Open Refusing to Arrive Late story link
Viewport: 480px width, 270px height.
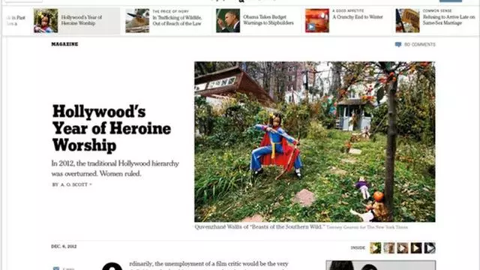(448, 20)
